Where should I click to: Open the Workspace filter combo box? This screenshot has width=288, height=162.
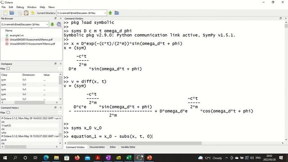(36, 69)
